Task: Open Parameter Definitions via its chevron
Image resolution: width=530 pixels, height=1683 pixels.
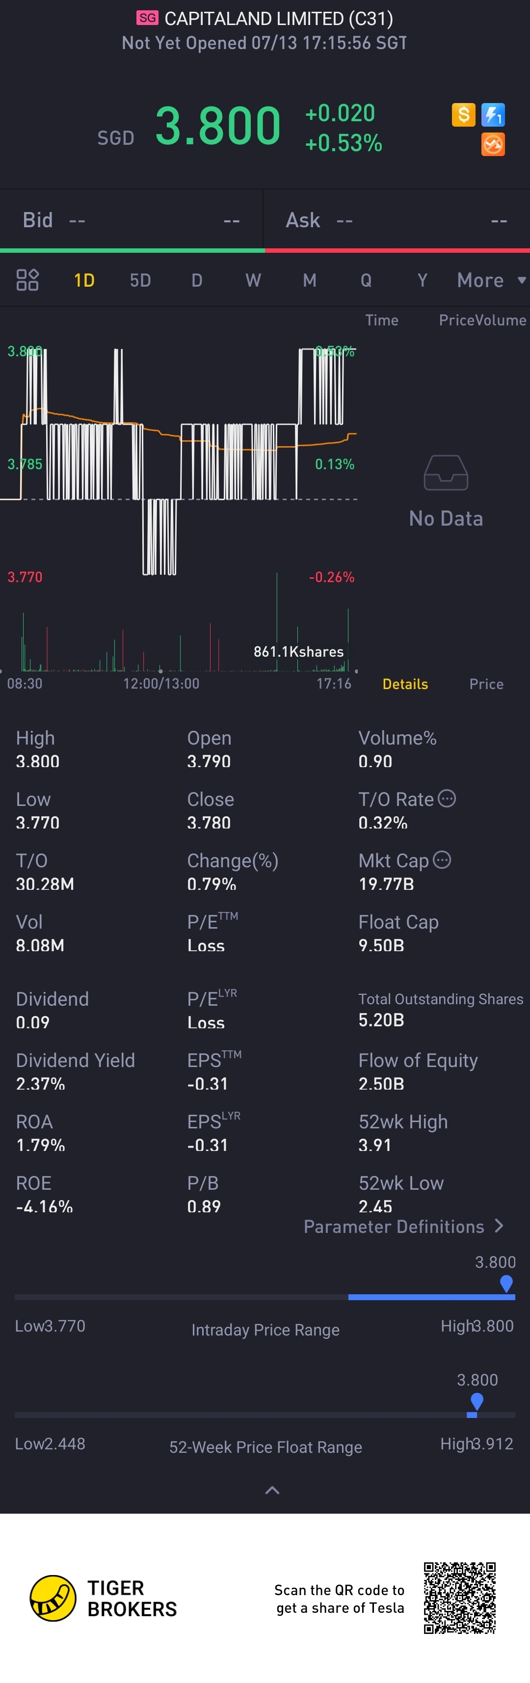Action: click(499, 1226)
